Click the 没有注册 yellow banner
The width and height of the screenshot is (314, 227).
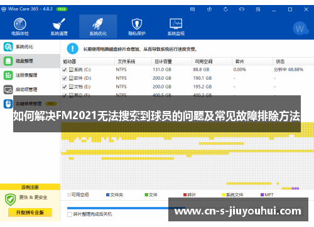click(30, 187)
